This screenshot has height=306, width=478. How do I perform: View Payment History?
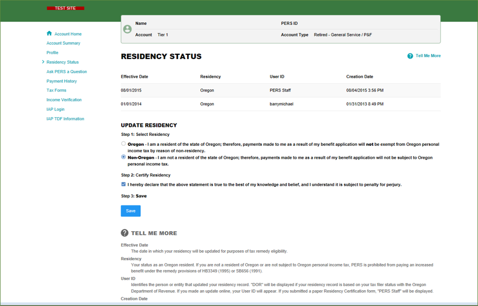coord(62,81)
